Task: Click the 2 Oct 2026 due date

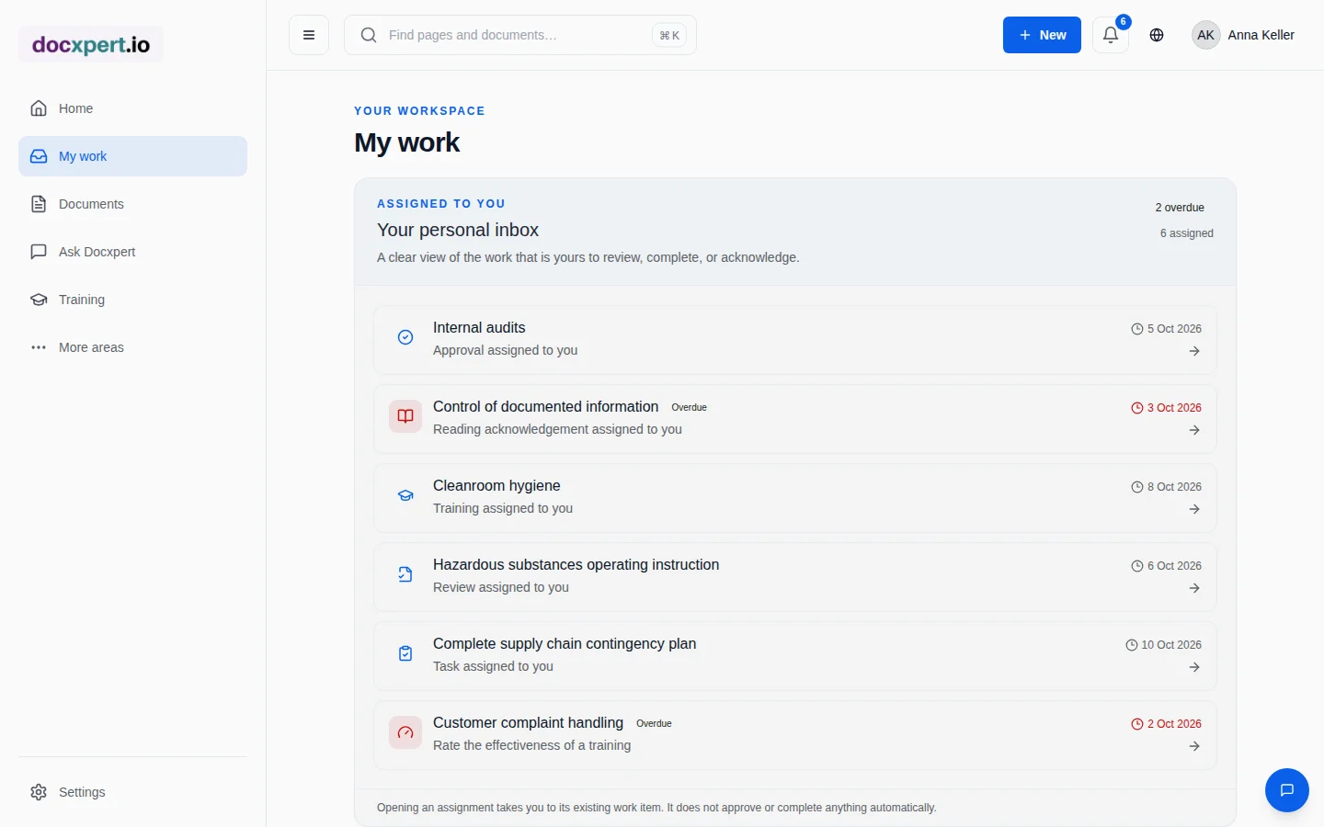Action: tap(1166, 724)
